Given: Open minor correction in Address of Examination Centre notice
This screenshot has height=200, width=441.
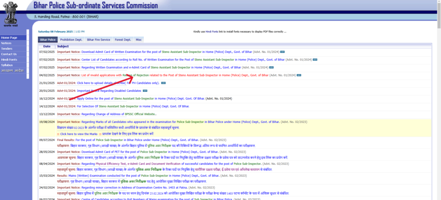Looking at the screenshot, I should click(x=134, y=188).
